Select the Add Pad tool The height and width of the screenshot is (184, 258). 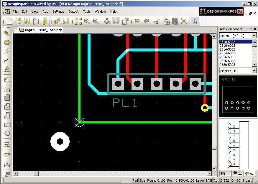[x=7, y=43]
